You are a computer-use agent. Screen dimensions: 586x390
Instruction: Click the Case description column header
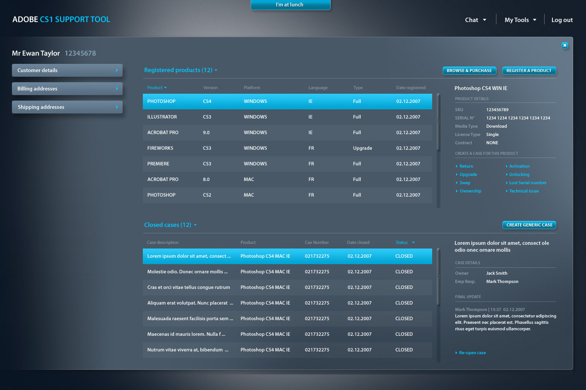click(x=163, y=243)
